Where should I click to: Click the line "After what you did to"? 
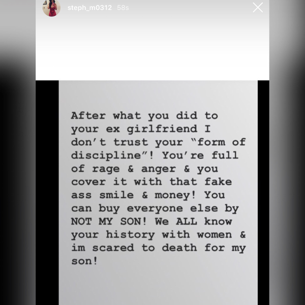(x=144, y=116)
